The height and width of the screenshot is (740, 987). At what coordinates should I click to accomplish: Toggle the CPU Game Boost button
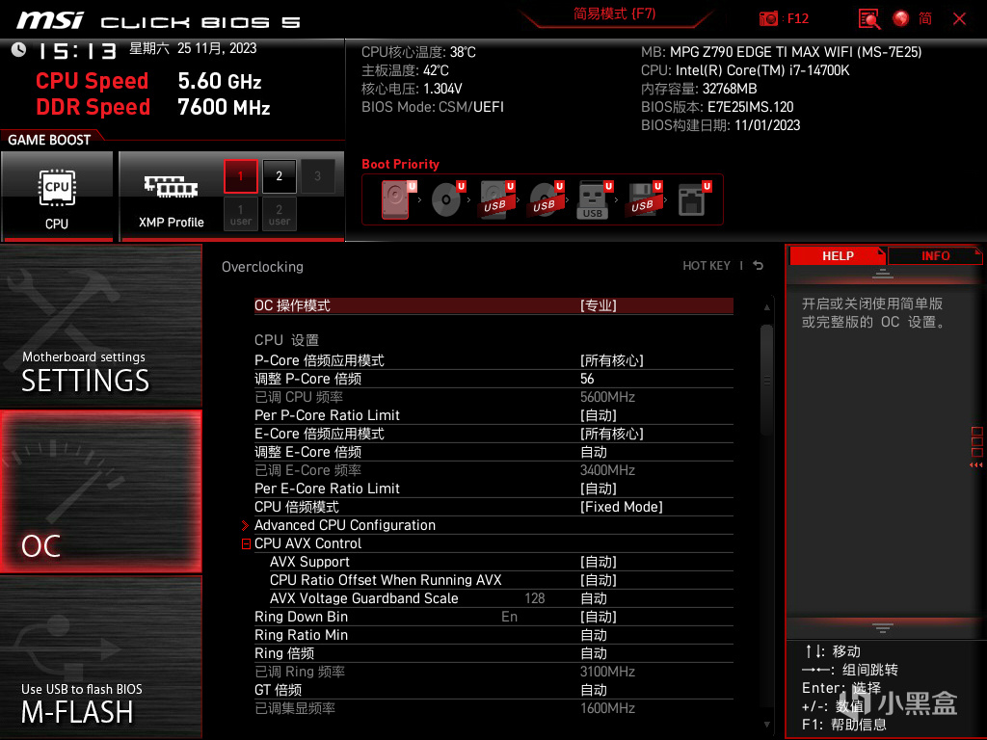pyautogui.click(x=57, y=197)
